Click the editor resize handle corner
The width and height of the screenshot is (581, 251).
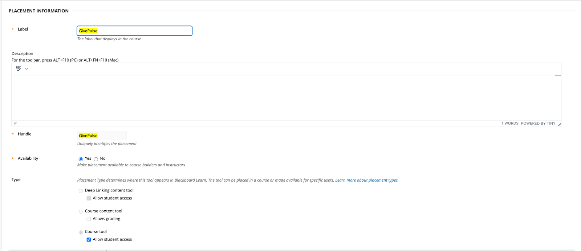point(559,124)
